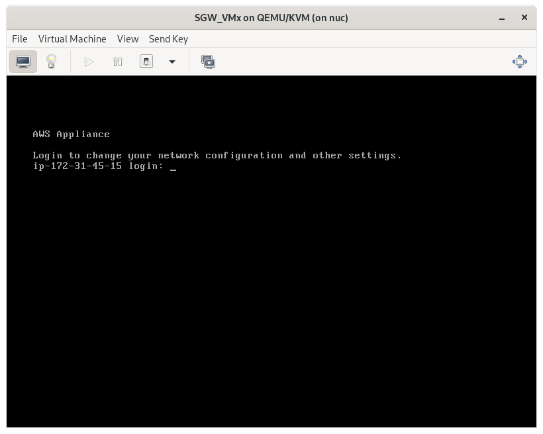Power on the VM with play icon

coord(89,61)
